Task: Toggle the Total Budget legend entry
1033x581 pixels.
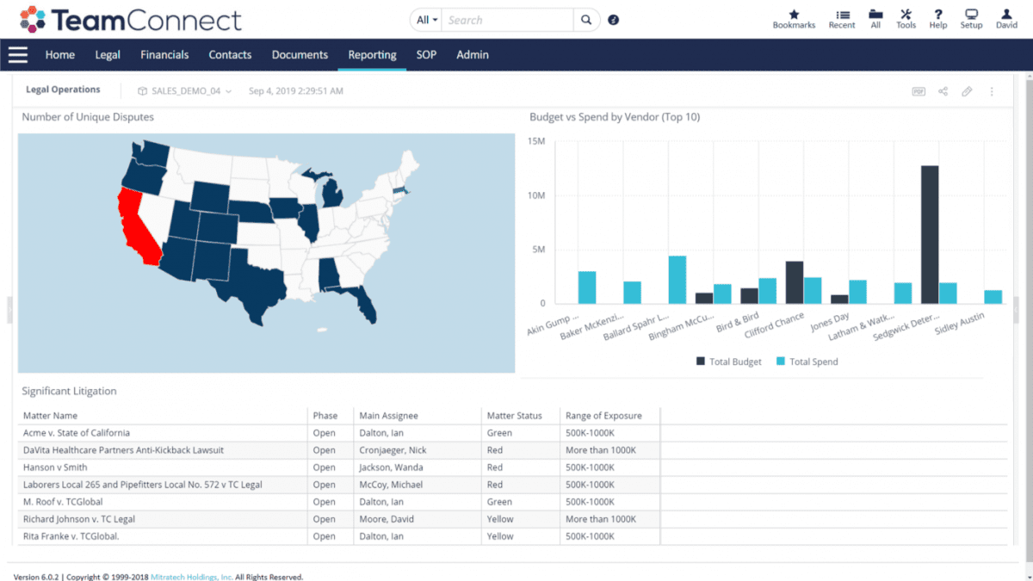Action: [x=728, y=362]
